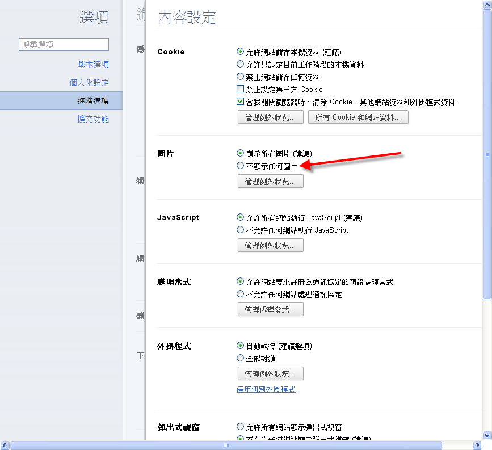The height and width of the screenshot is (450, 492).
Task: Open Cookie exceptions with "管理例外狀況" button
Action: 270,117
